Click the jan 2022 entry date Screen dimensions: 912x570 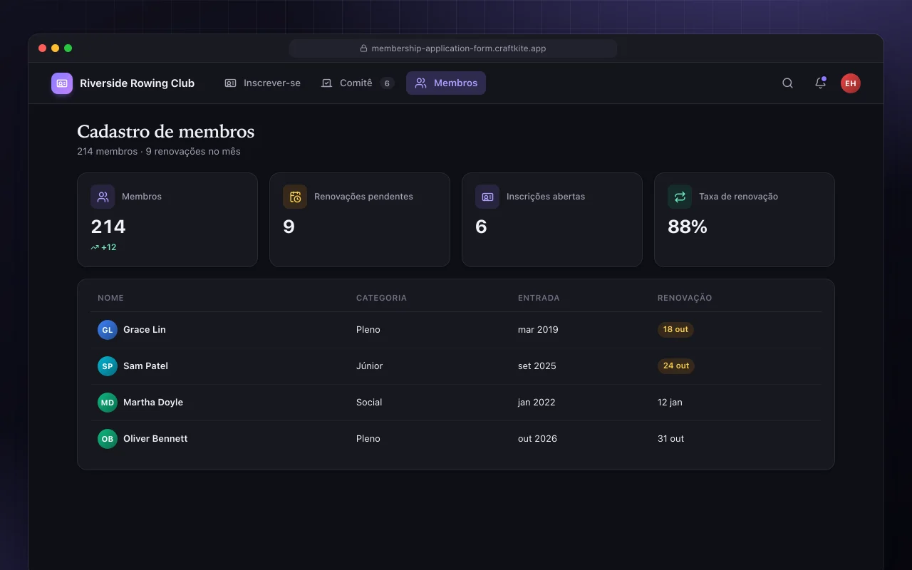pos(537,403)
